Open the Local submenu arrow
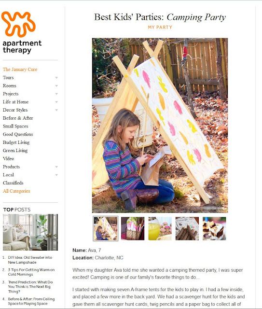This screenshot has height=309, width=262. [56, 175]
